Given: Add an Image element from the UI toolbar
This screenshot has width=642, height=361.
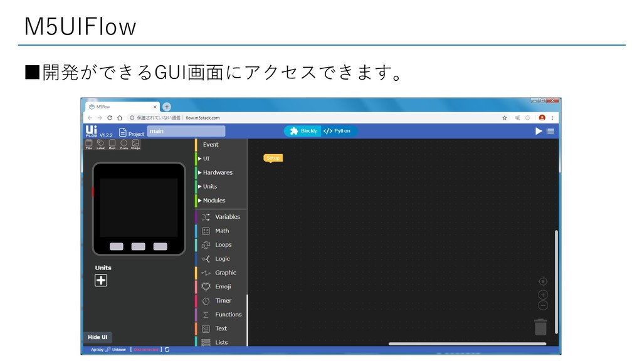Looking at the screenshot, I should [135, 144].
